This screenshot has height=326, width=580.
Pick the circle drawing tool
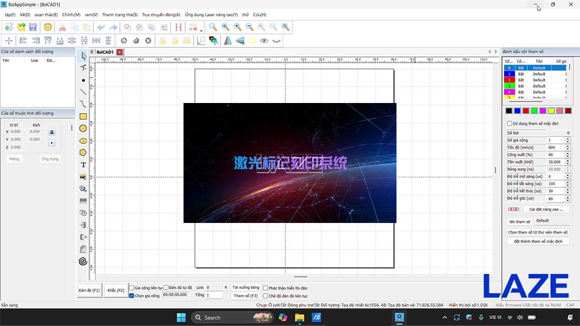coord(83,128)
